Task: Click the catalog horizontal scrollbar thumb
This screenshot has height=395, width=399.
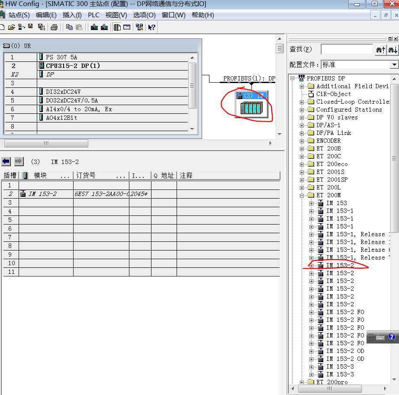Action: click(329, 389)
